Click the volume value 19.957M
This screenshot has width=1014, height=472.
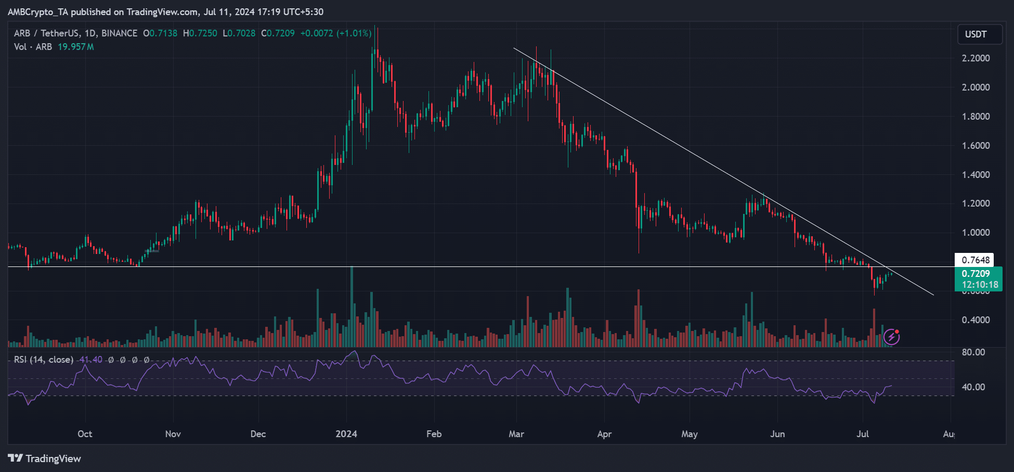(x=76, y=47)
